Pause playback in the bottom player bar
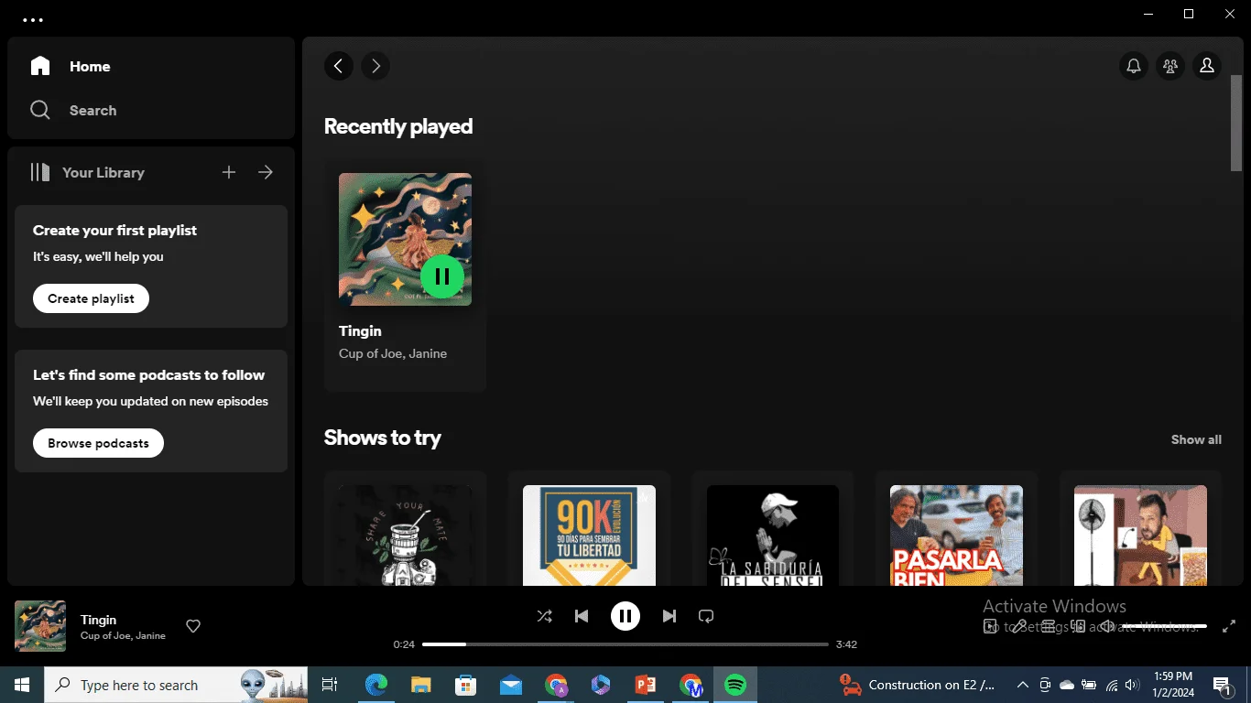This screenshot has width=1251, height=703. point(625,616)
